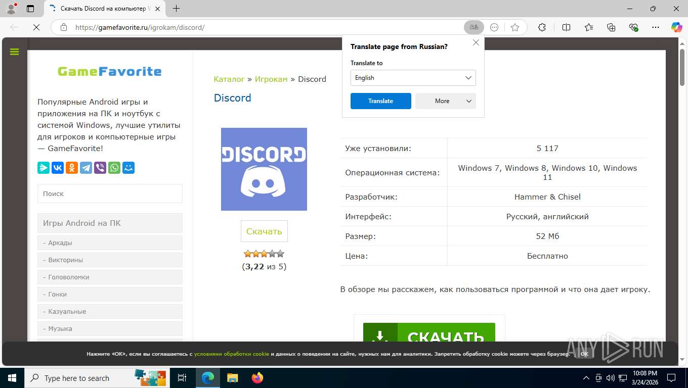The height and width of the screenshot is (388, 688).
Task: Open the условиями обработки cookie link
Action: click(232, 354)
